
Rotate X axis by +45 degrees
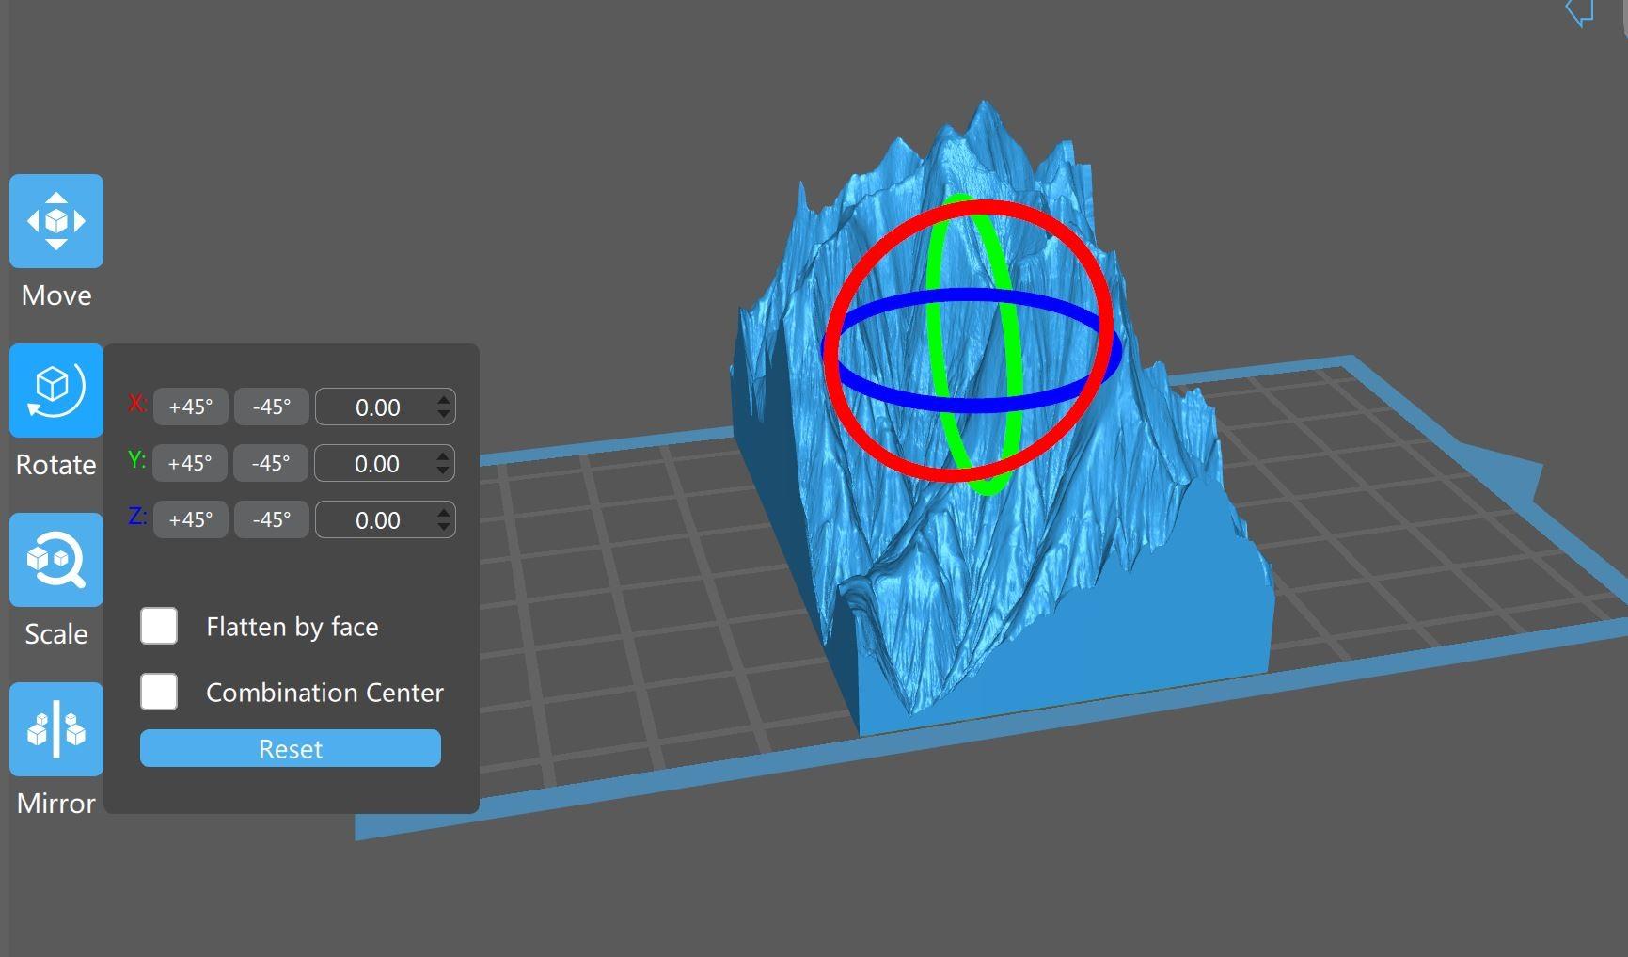point(190,407)
